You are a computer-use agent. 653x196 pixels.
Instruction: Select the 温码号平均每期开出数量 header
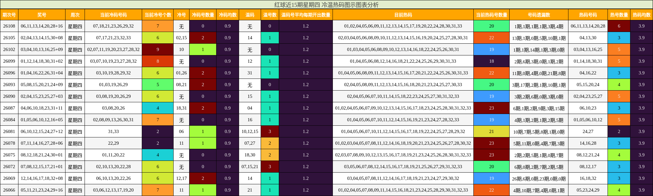pos(306,15)
